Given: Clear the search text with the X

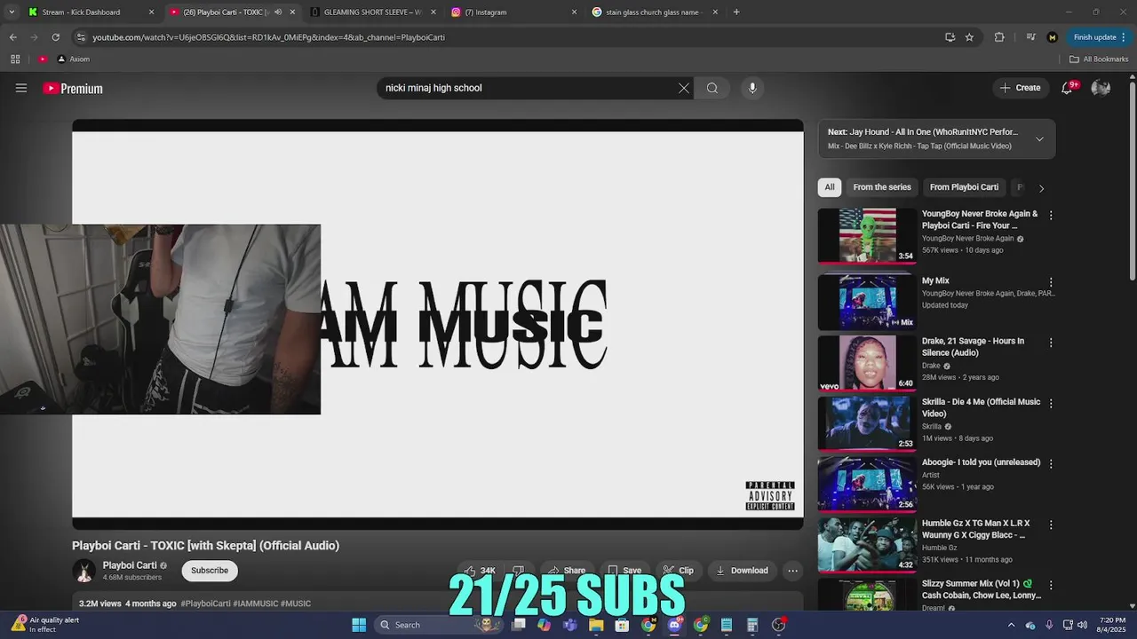Looking at the screenshot, I should (x=684, y=88).
